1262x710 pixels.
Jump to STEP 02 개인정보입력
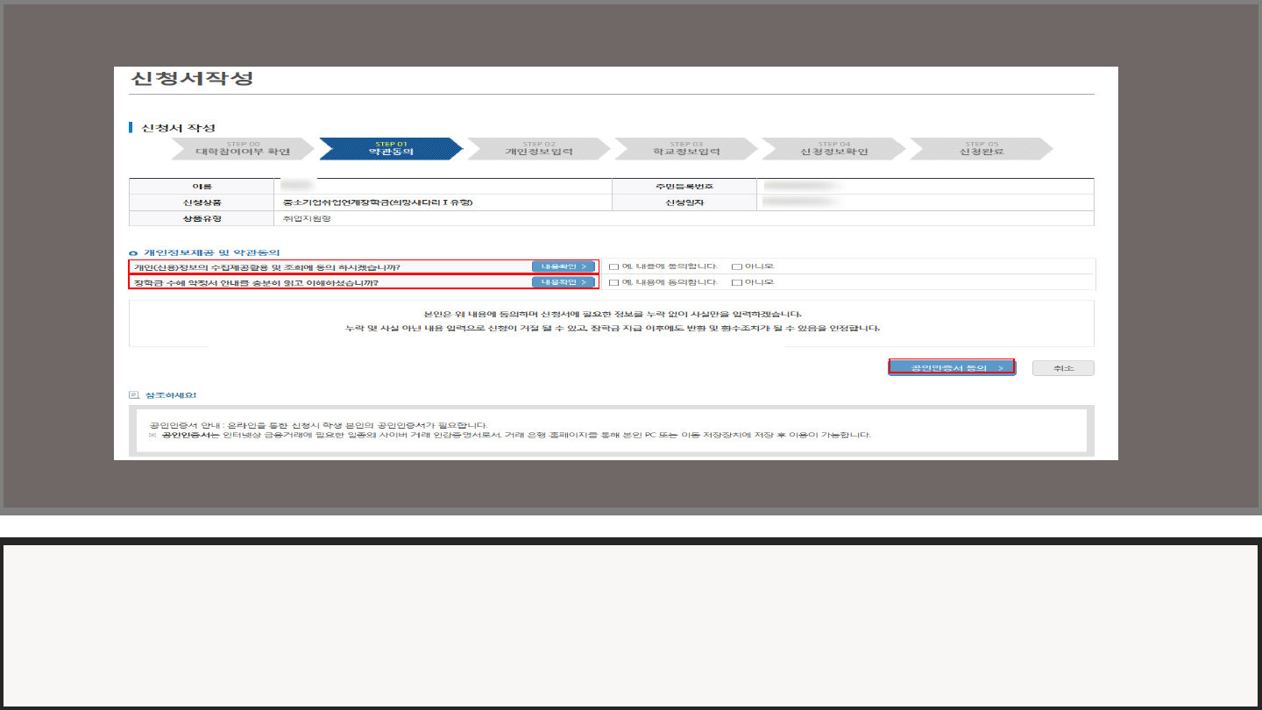tap(538, 149)
